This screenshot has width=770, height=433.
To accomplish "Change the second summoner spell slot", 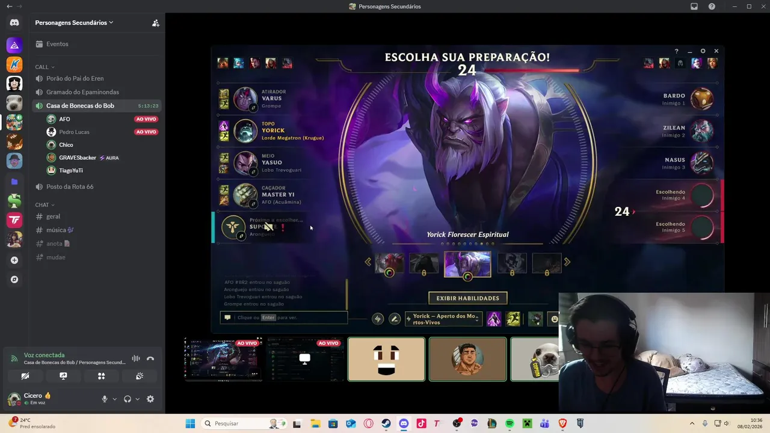I will click(513, 319).
